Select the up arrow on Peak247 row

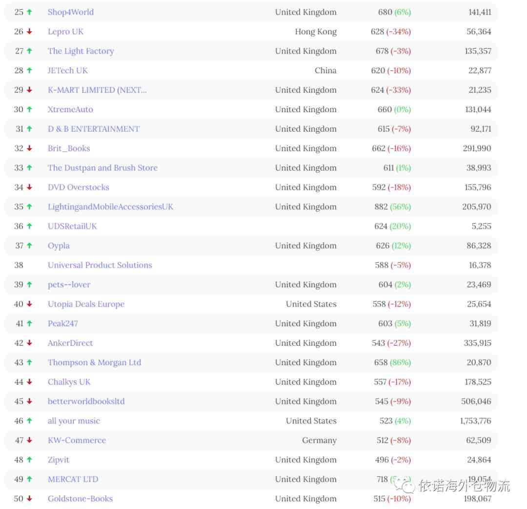coord(30,324)
